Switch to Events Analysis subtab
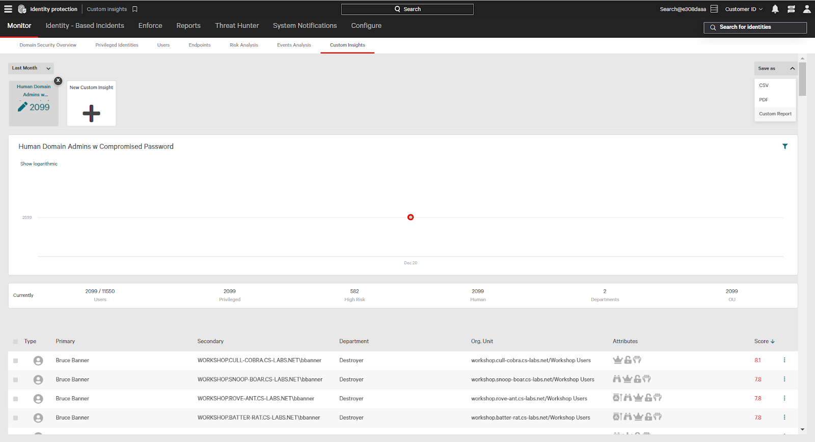 [x=294, y=45]
